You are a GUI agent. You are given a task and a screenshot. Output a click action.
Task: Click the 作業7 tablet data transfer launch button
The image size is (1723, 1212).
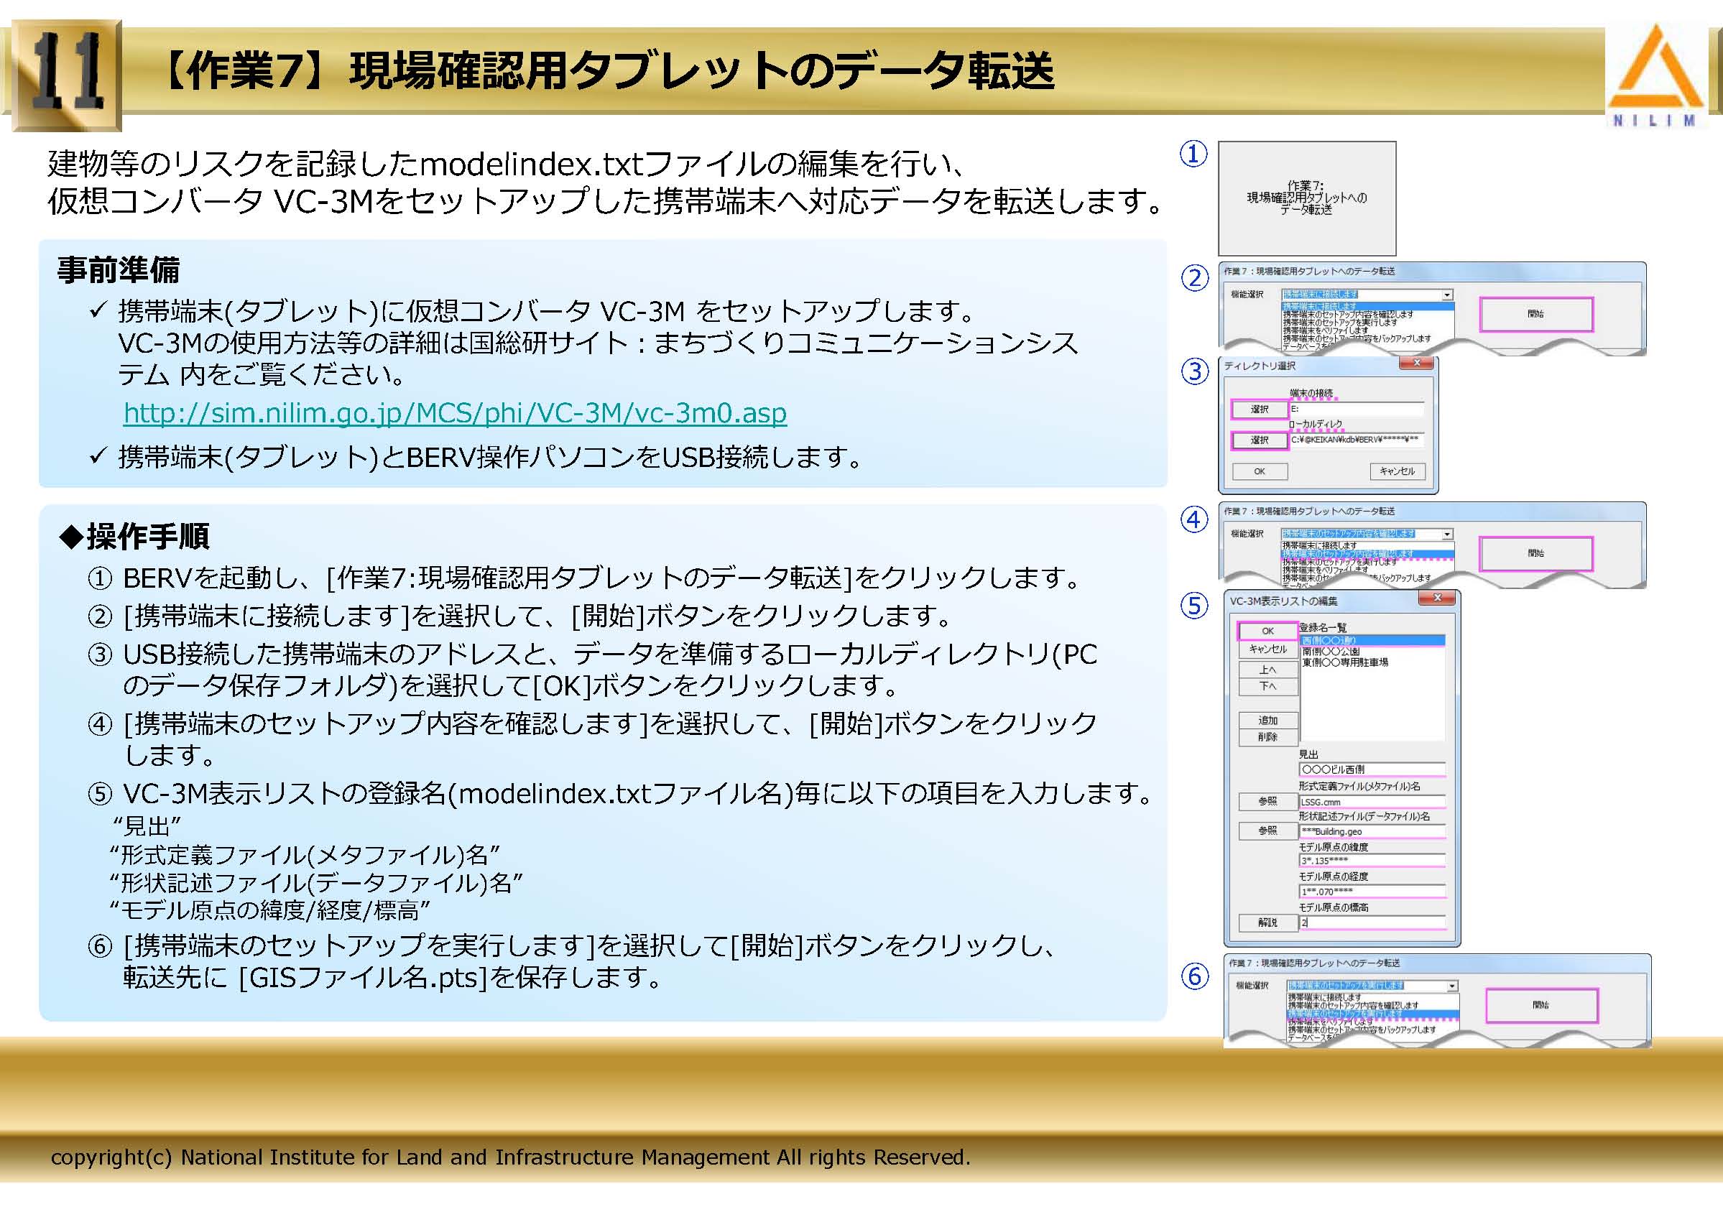pos(1306,198)
